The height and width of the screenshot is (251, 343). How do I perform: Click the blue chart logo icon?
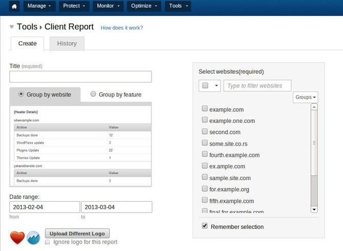34,238
